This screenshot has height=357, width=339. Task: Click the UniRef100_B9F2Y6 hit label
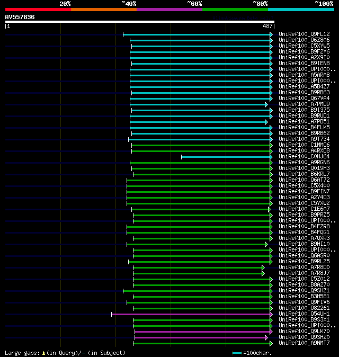[x=304, y=52]
